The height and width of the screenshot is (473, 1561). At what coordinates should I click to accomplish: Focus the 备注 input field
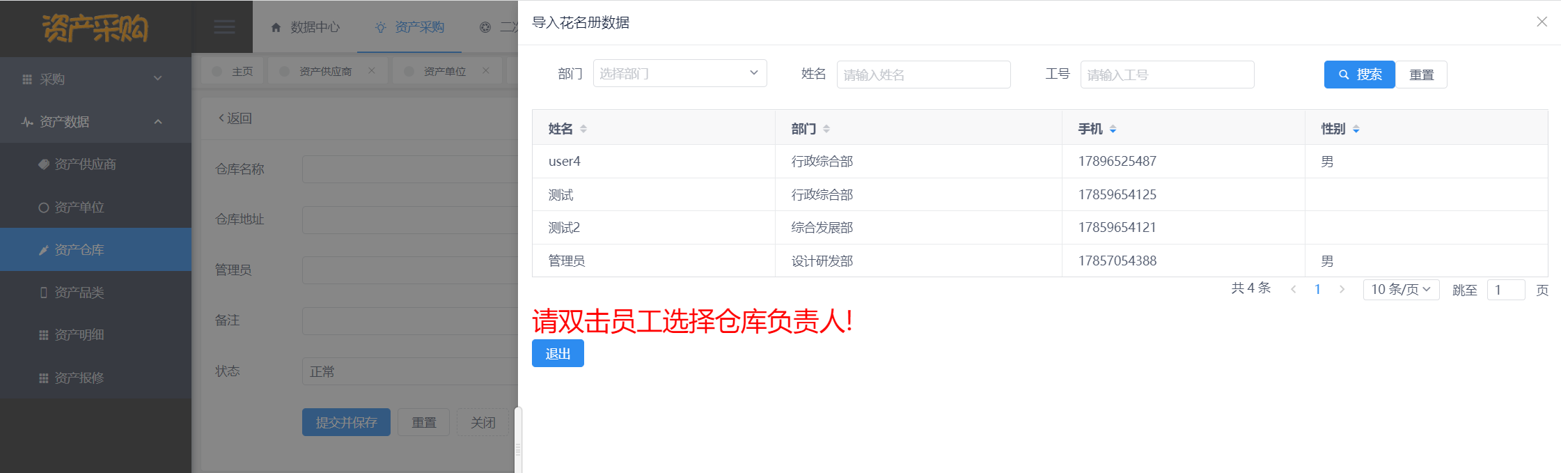[x=410, y=320]
